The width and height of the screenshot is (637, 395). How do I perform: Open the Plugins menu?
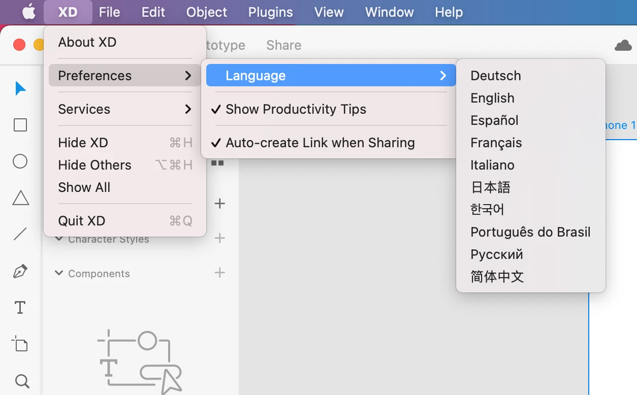click(270, 12)
